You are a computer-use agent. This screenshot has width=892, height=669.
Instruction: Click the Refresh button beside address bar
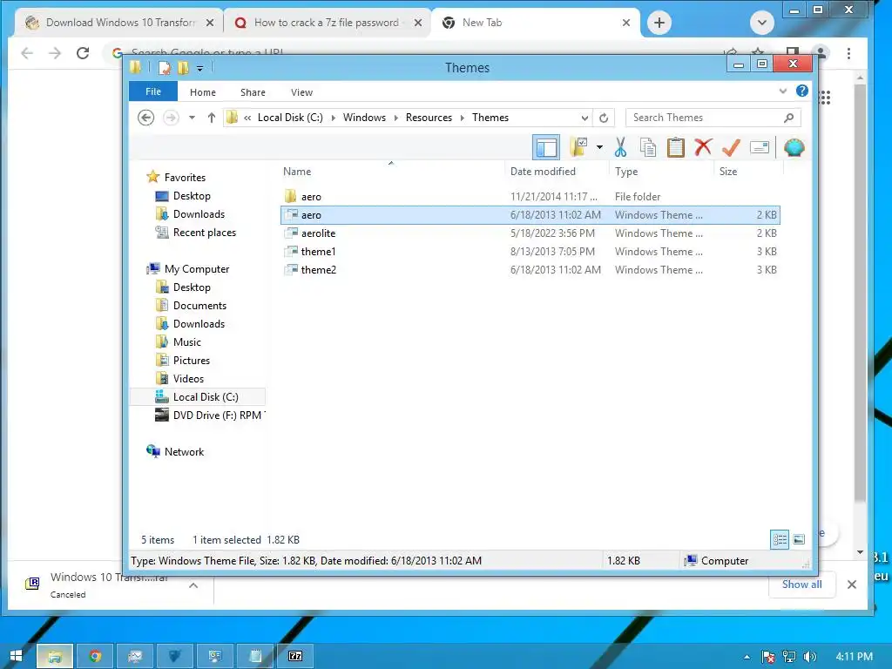point(604,118)
